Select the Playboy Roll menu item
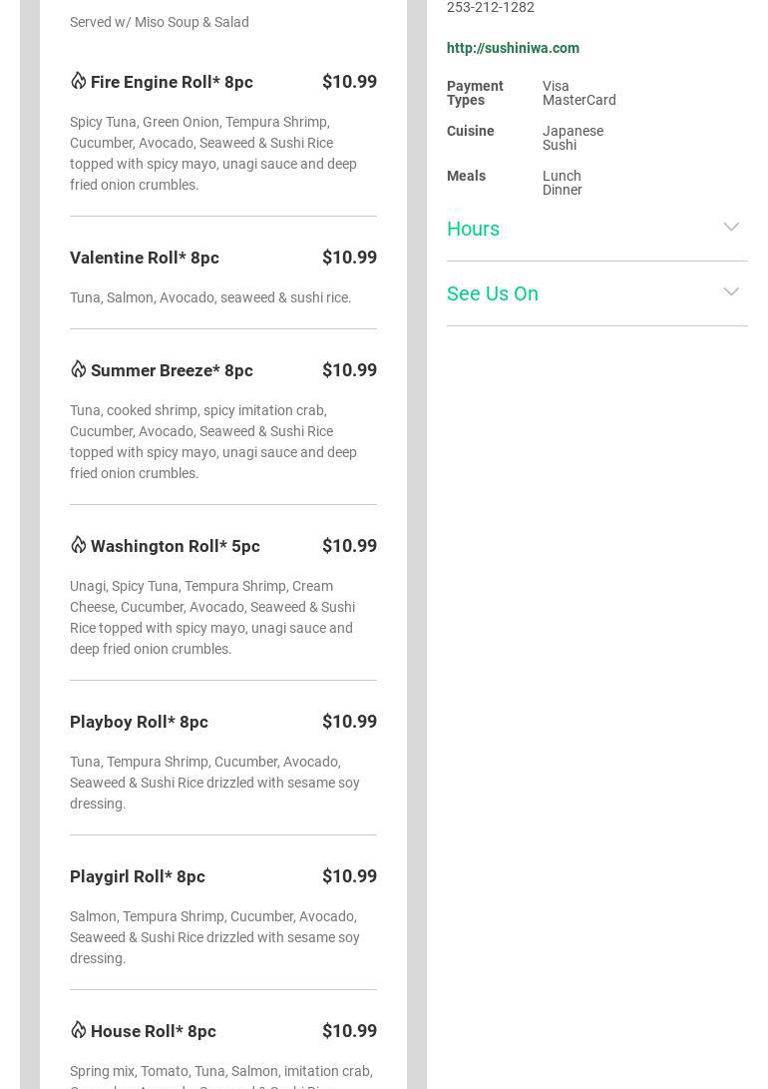Viewport: 768px width, 1089px height. tap(139, 722)
